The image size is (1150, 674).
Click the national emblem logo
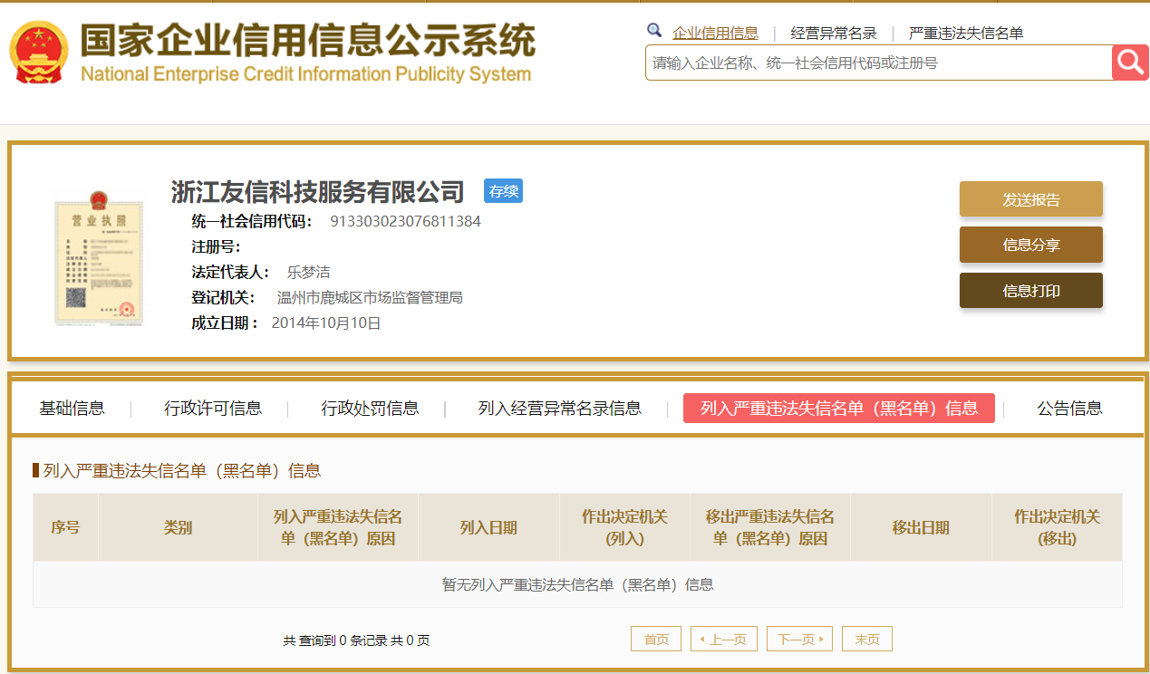[38, 53]
